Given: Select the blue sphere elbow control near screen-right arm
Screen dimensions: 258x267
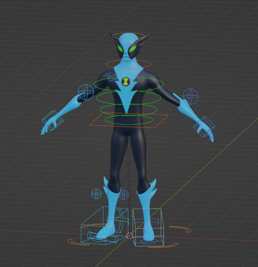Looking at the screenshot, I should click(x=190, y=97).
